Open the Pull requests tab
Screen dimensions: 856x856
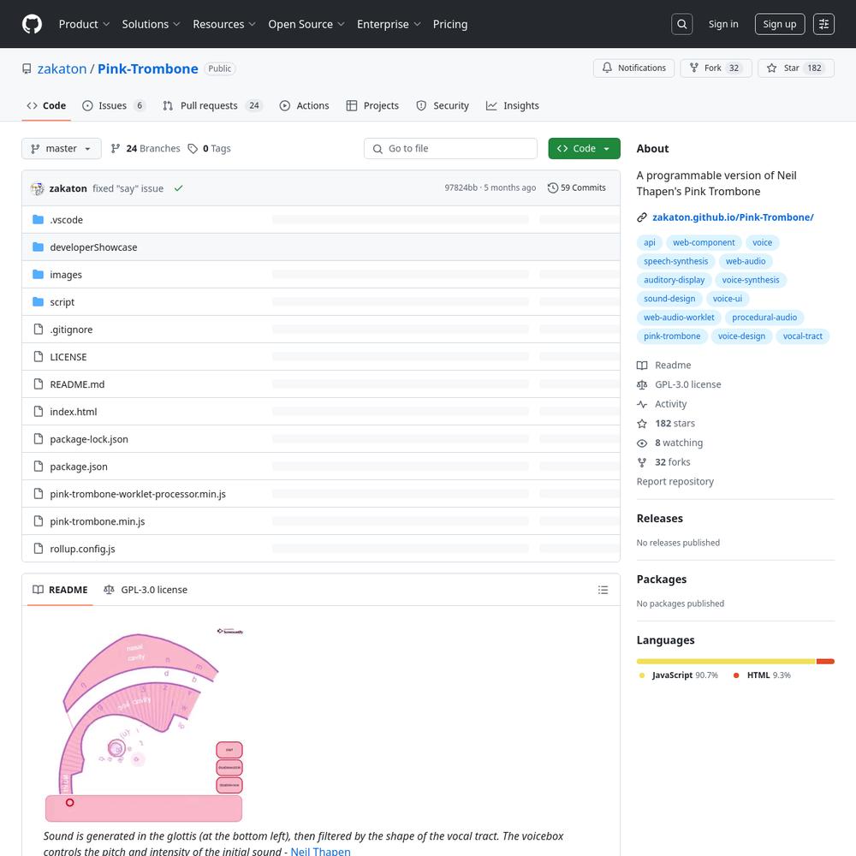[212, 106]
